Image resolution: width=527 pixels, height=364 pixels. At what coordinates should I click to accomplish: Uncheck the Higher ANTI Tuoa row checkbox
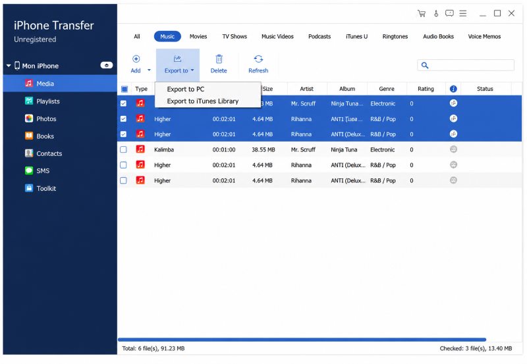(x=123, y=119)
